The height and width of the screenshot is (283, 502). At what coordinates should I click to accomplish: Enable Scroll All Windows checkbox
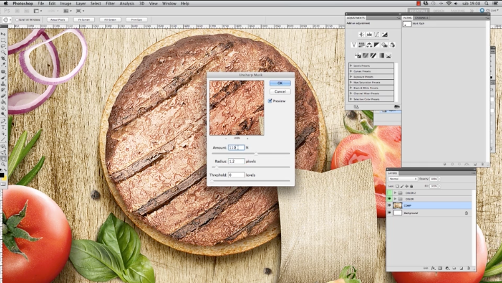coord(17,19)
